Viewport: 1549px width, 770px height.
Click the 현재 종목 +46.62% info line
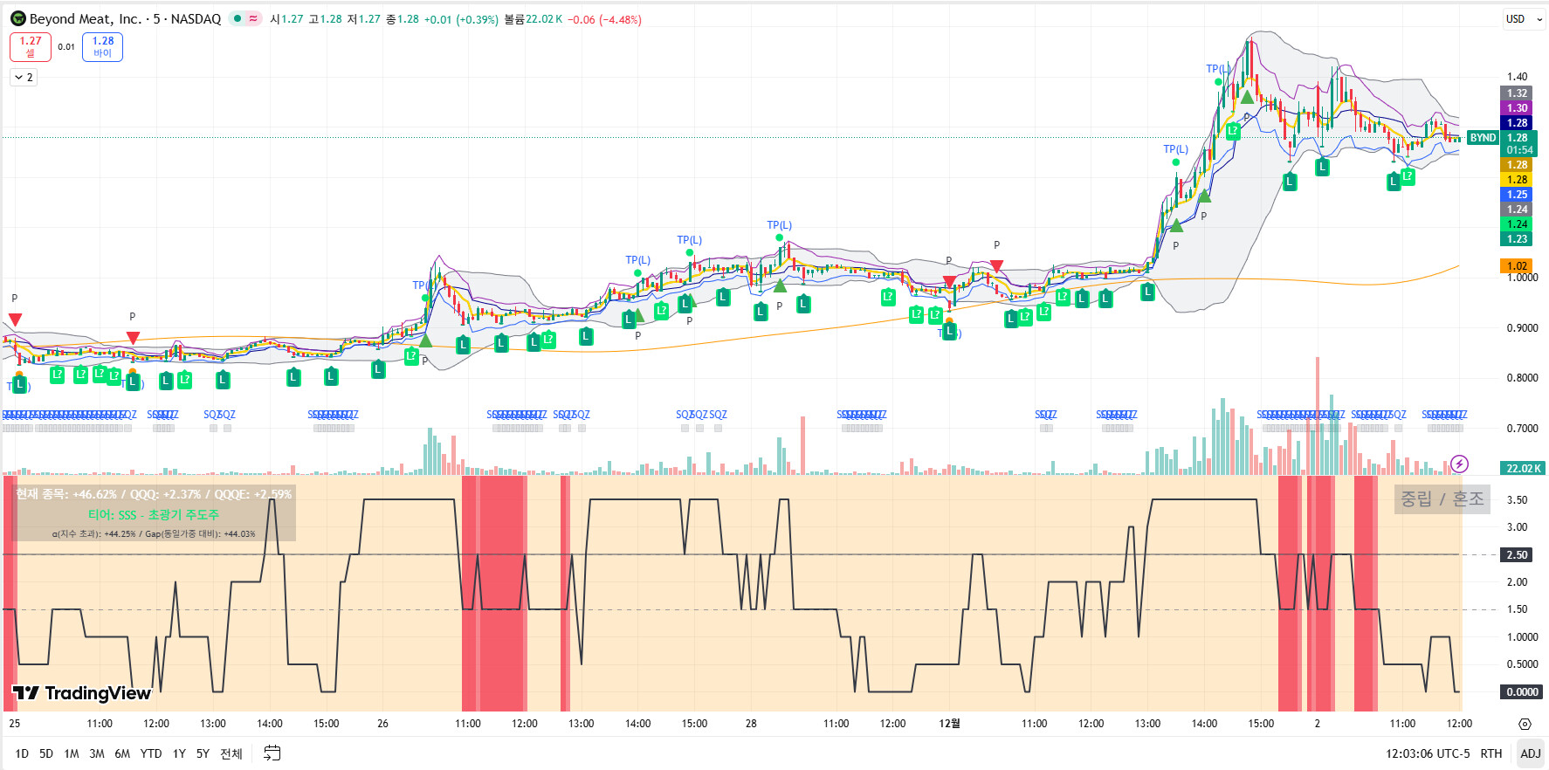(154, 494)
